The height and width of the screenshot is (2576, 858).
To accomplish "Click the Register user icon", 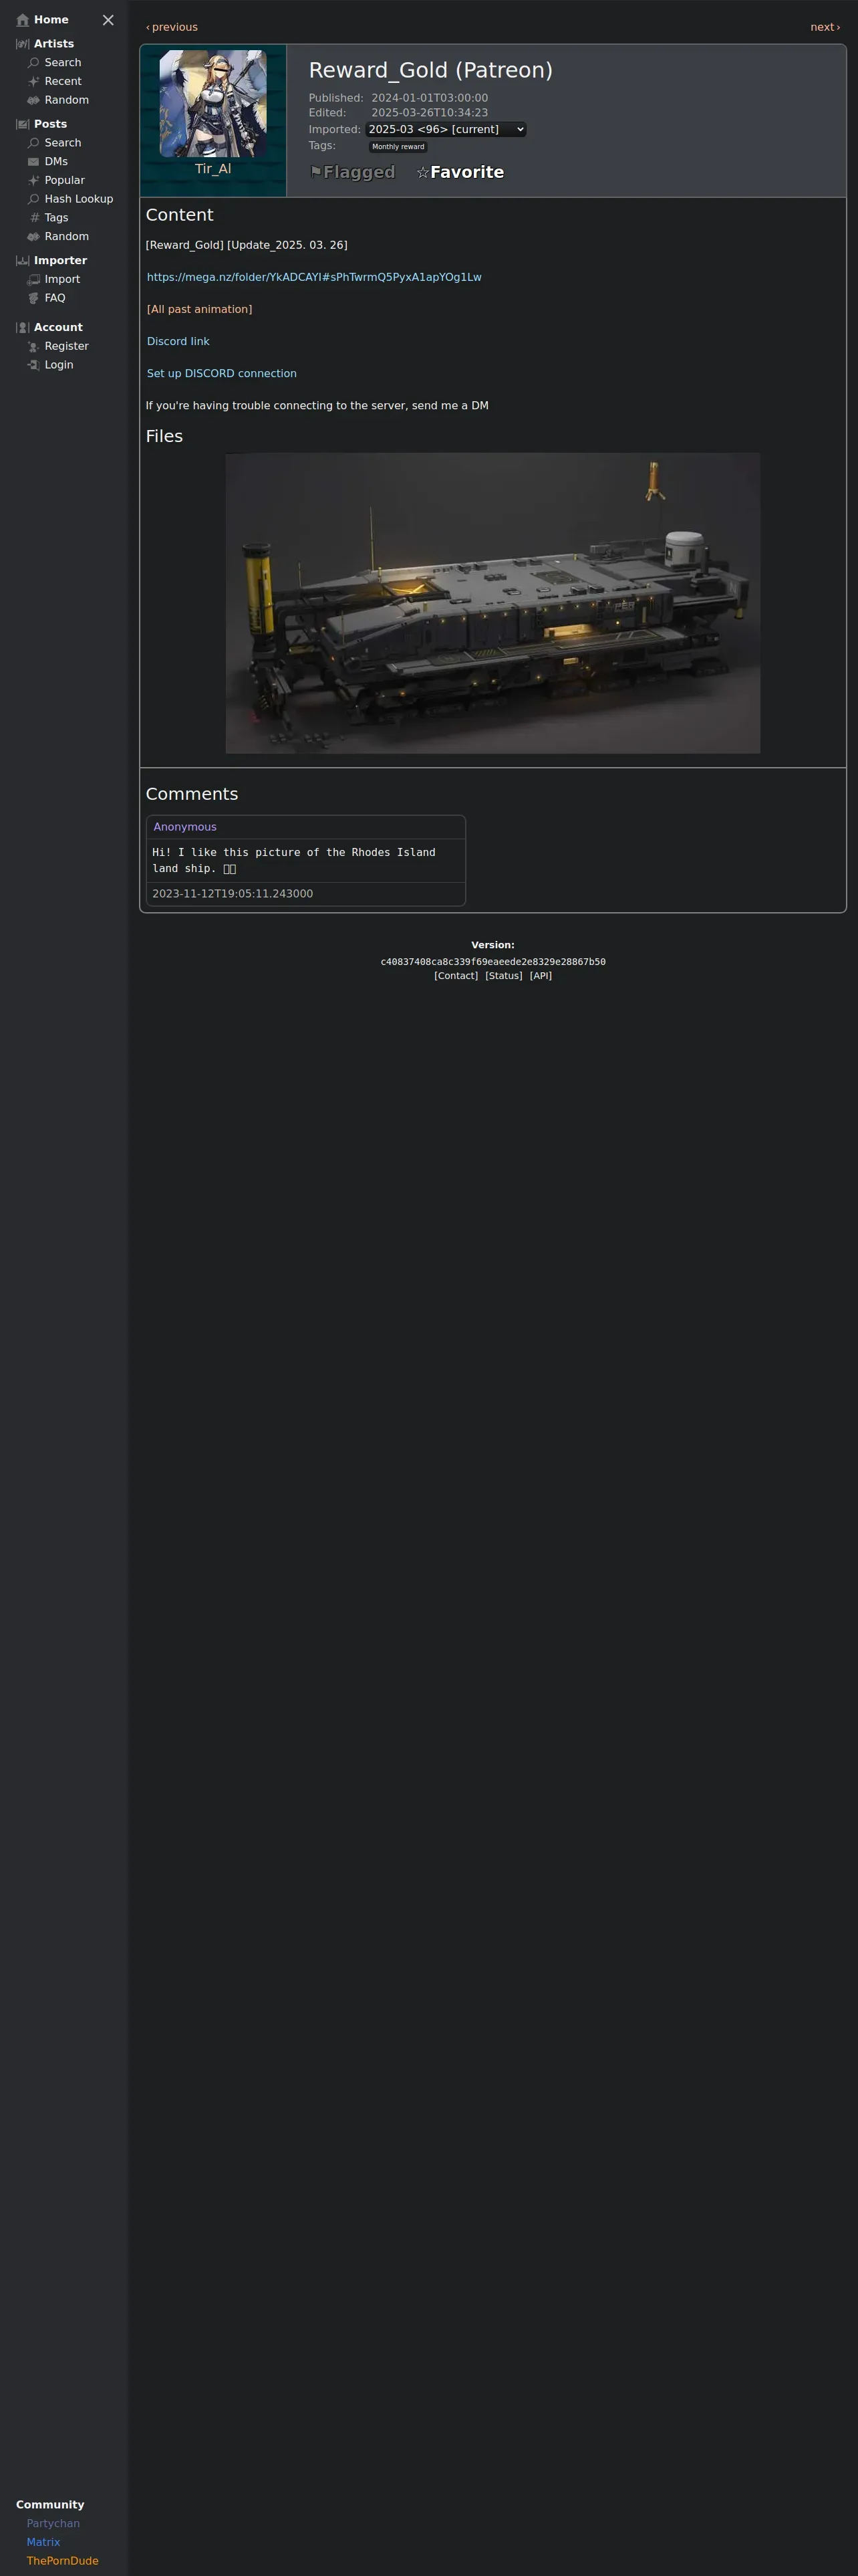I will click(x=34, y=347).
